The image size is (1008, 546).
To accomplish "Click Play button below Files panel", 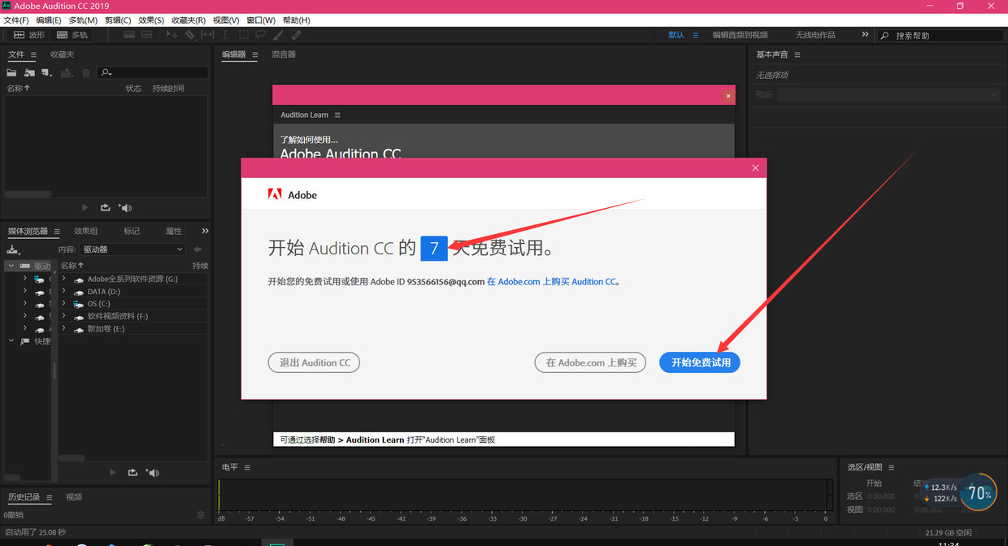I will 86,208.
